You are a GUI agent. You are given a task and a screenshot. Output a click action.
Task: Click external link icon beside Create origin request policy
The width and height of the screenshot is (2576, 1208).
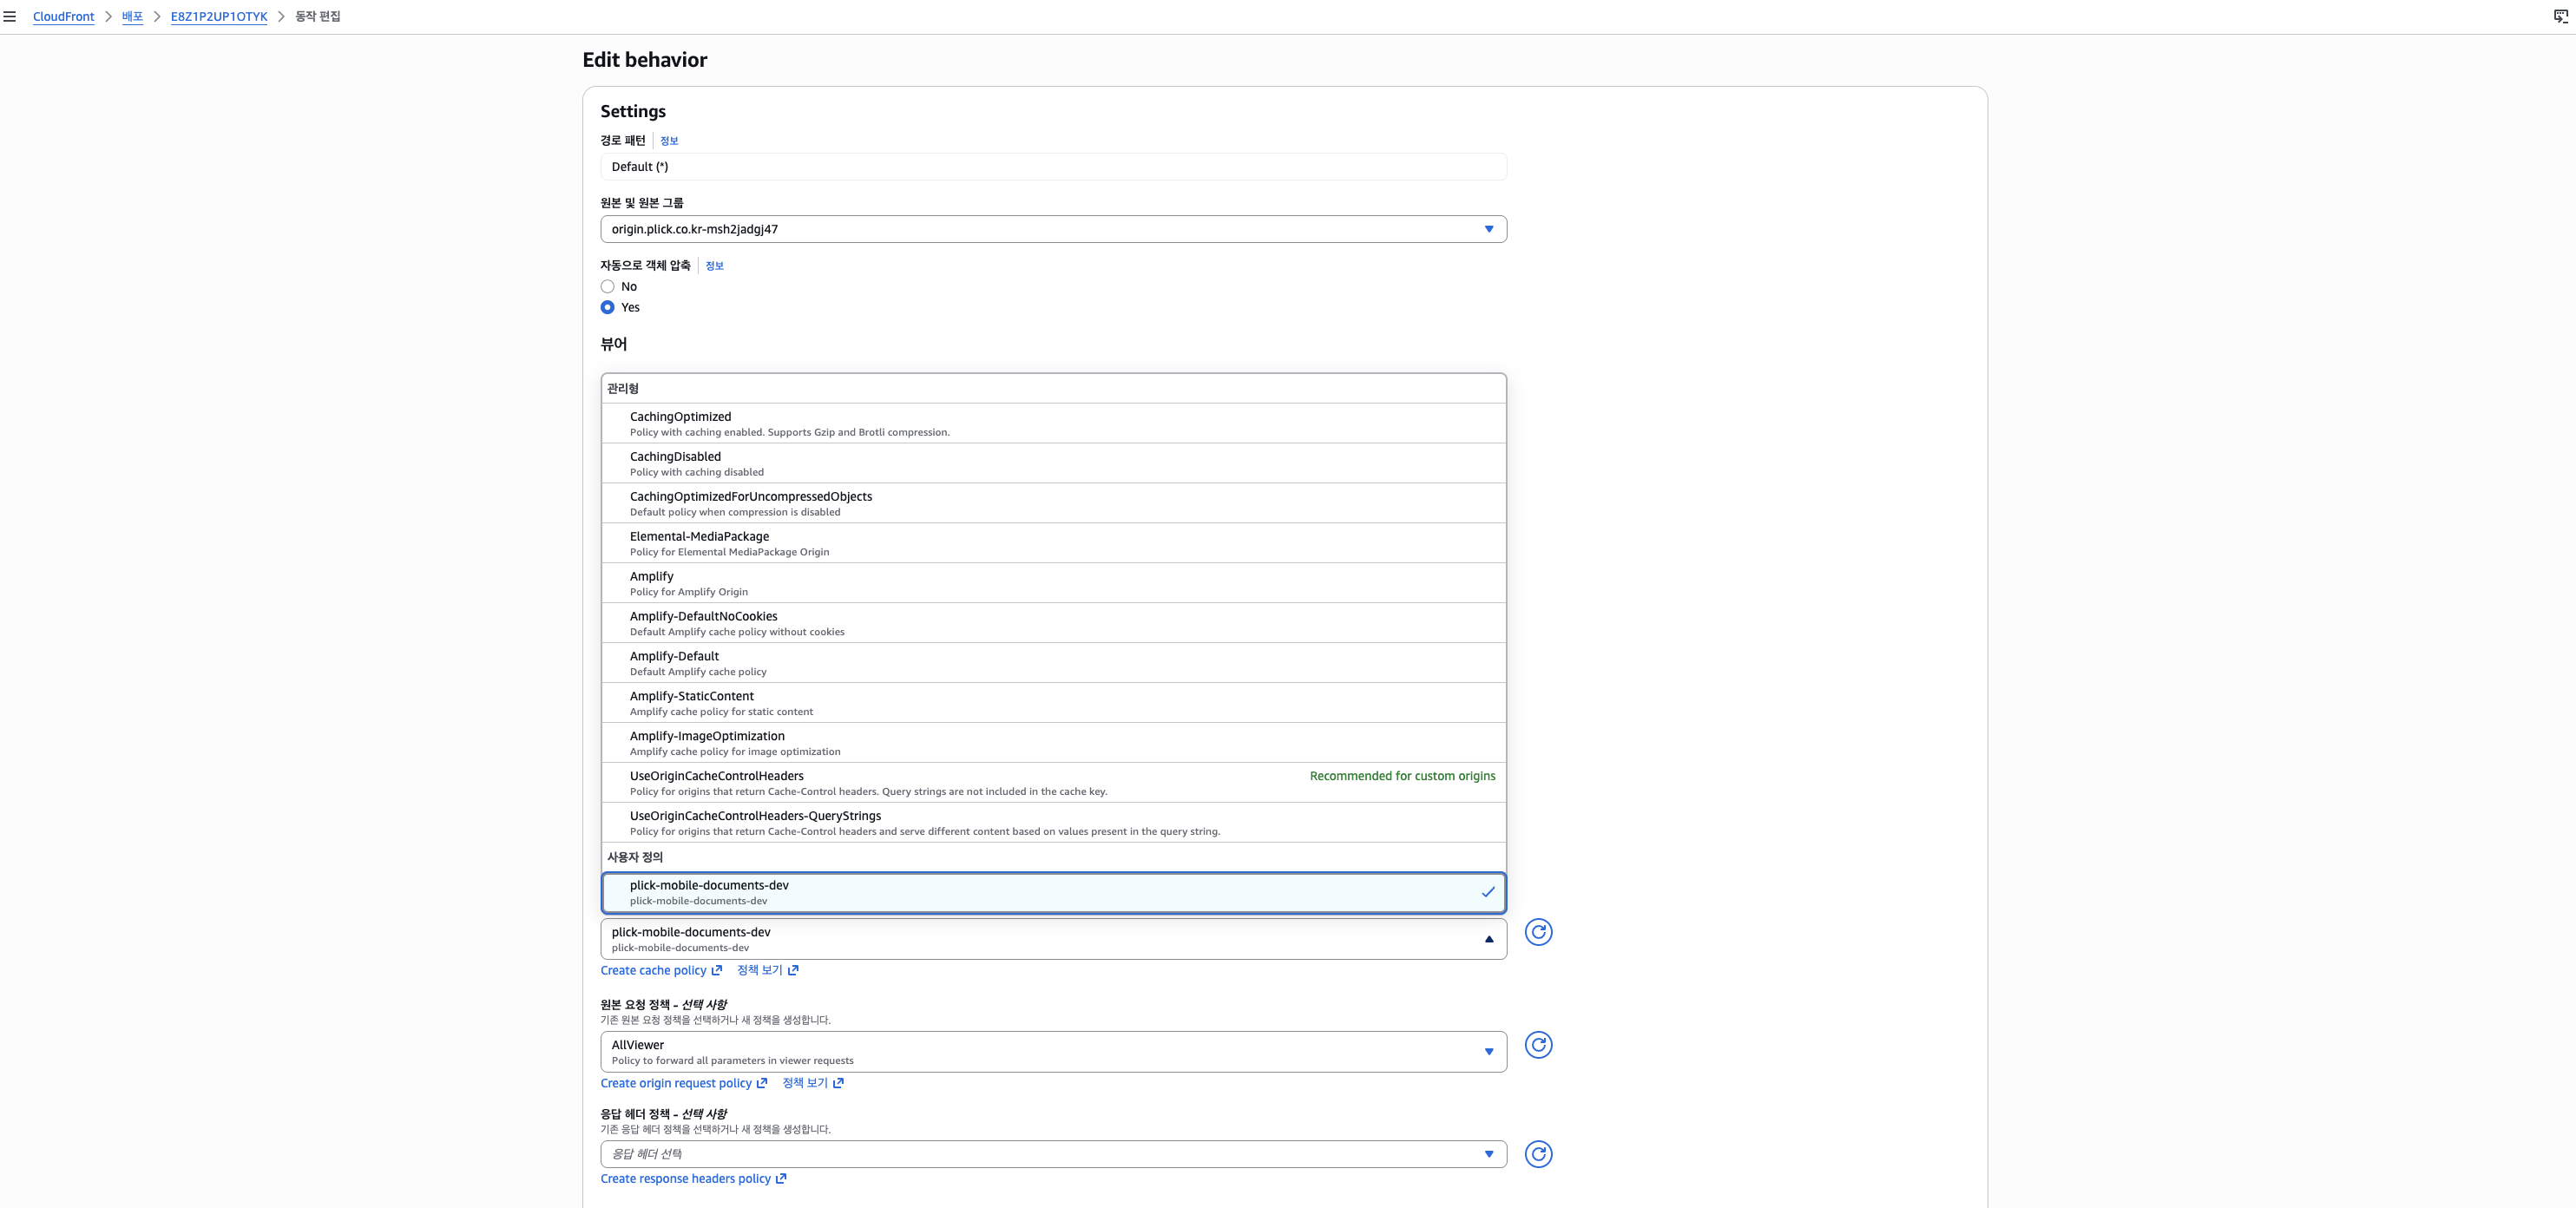pos(761,1083)
